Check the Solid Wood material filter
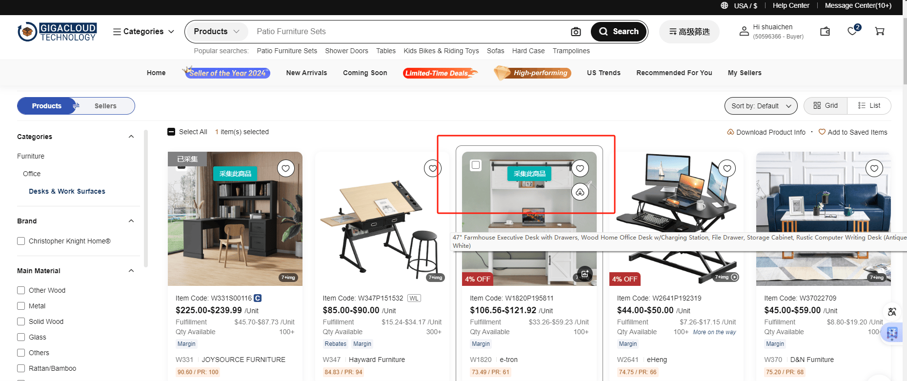The image size is (907, 381). pyautogui.click(x=21, y=321)
